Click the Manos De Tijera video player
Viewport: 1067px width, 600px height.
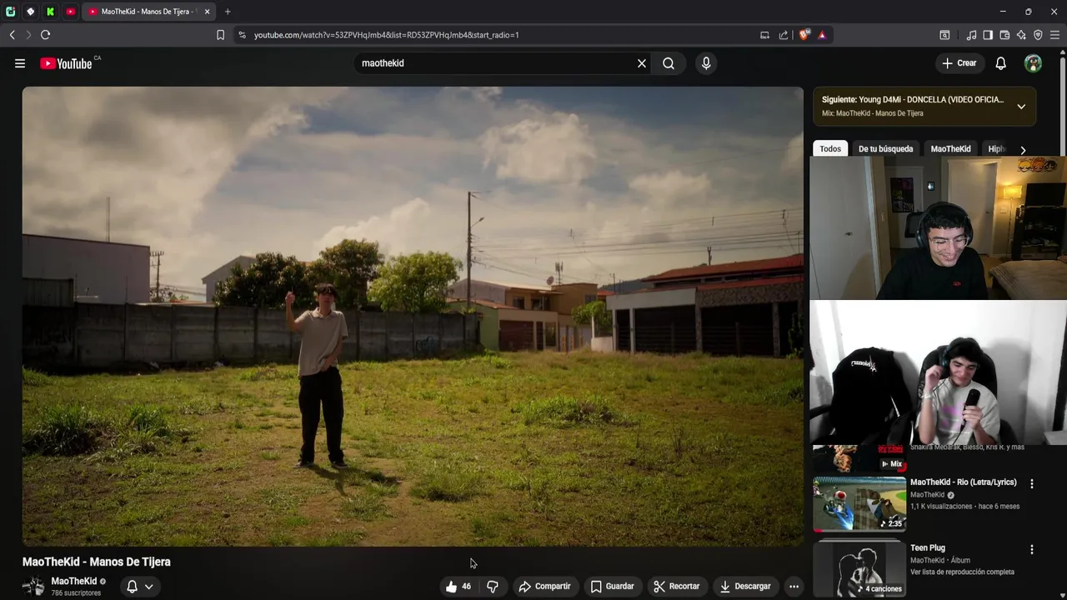pos(413,317)
